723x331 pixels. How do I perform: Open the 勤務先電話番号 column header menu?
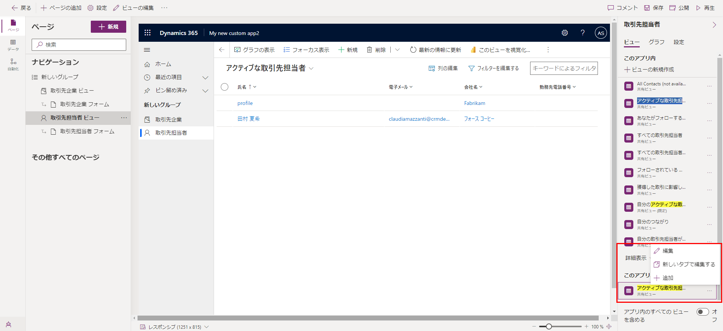coord(558,87)
